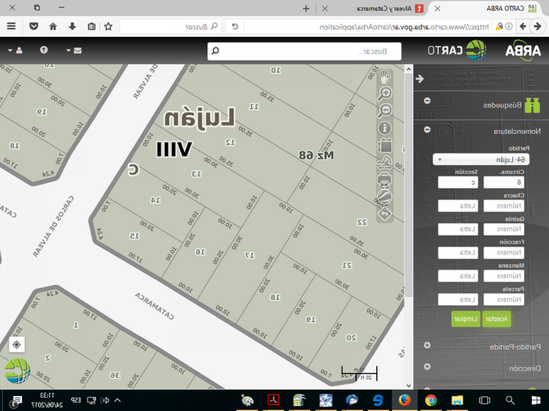Click the Manzana Número field

pyautogui.click(x=503, y=275)
